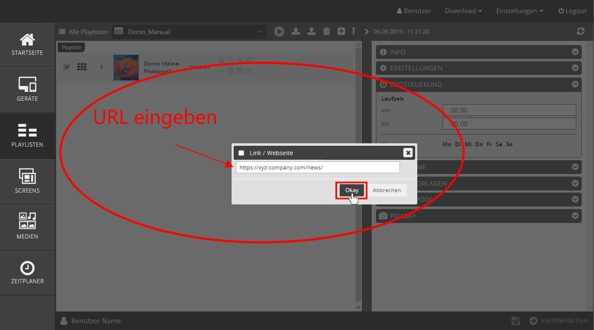This screenshot has width=594, height=330.
Task: Open the Zeitplaner section in sidebar
Action: tap(27, 273)
